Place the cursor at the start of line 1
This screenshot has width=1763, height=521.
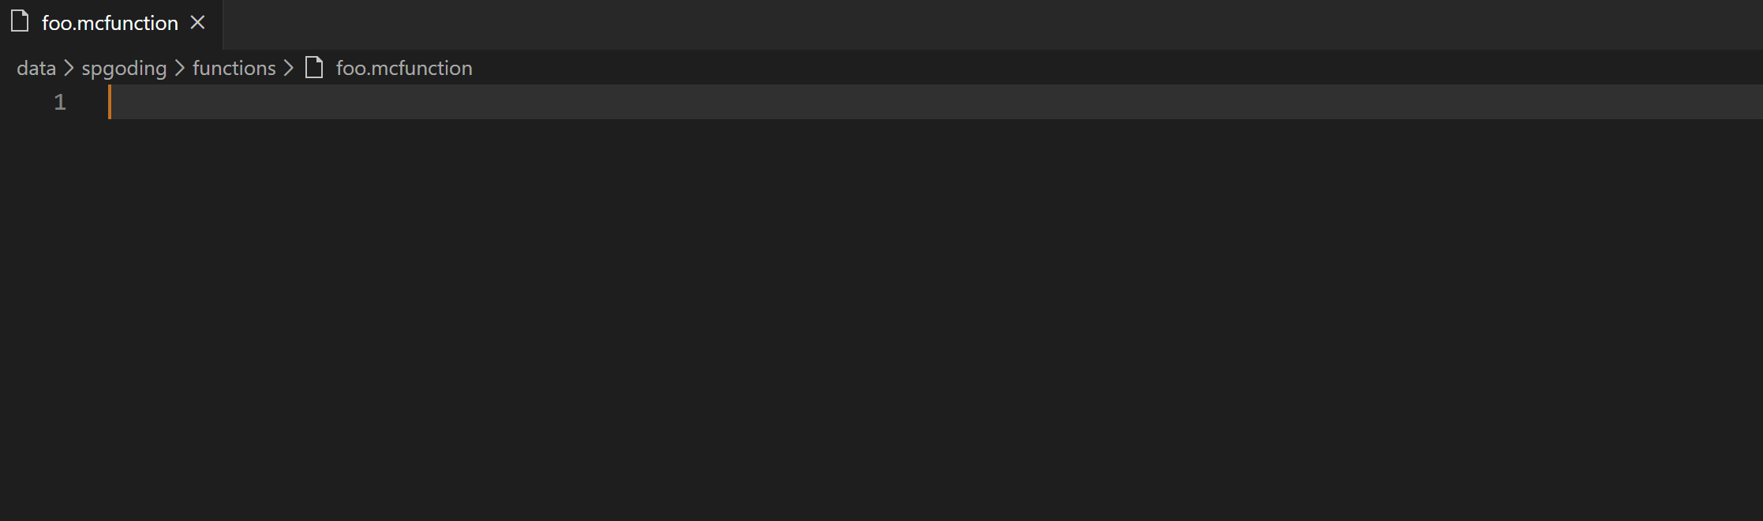coord(110,102)
